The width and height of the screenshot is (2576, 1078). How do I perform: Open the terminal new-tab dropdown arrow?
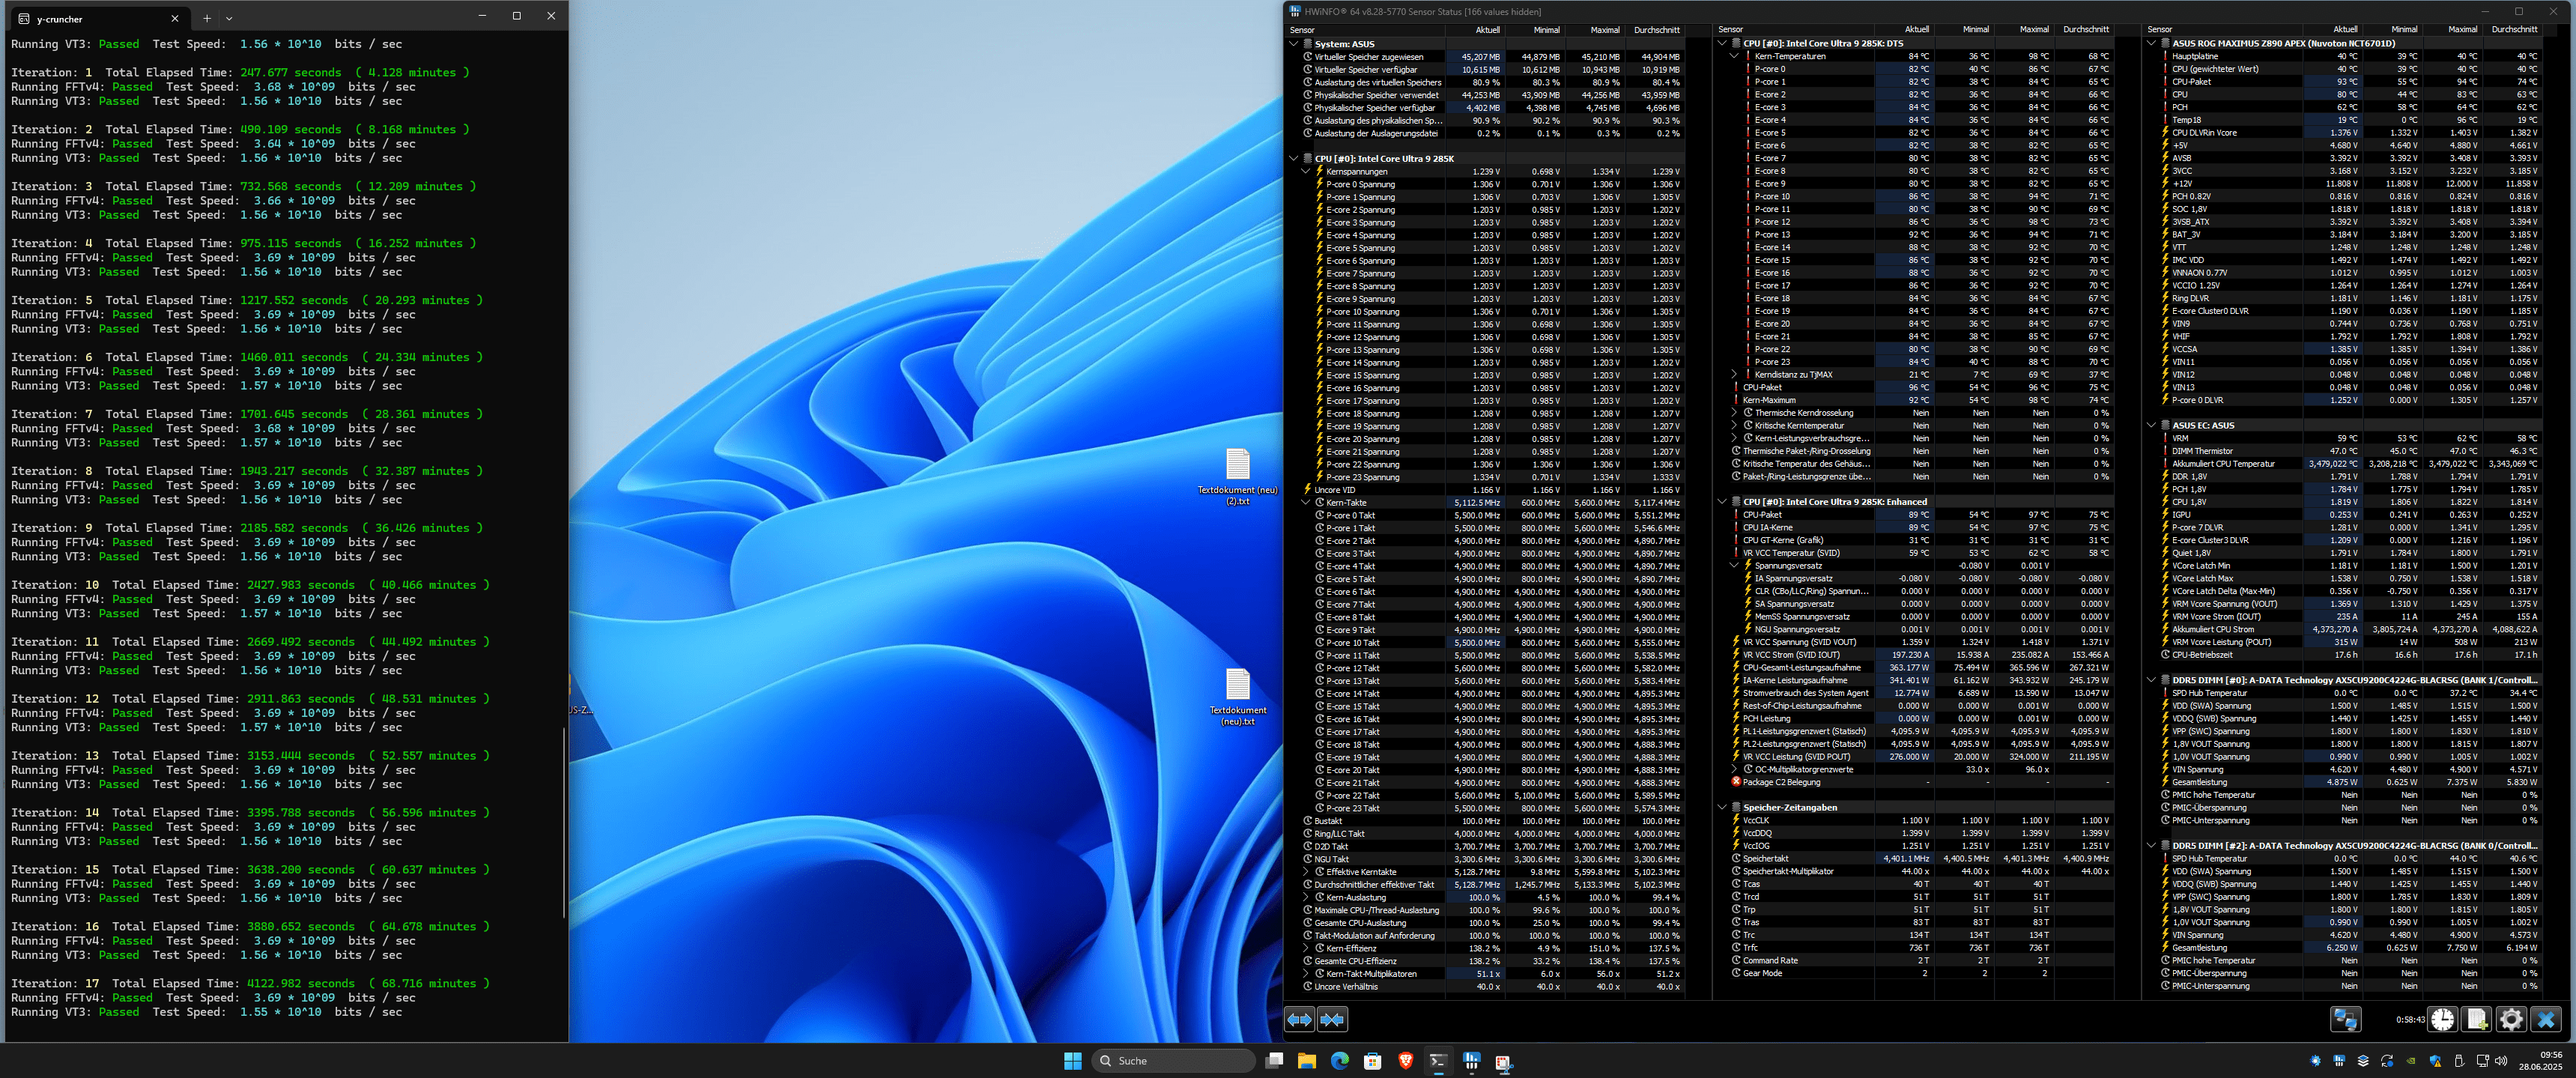tap(229, 18)
